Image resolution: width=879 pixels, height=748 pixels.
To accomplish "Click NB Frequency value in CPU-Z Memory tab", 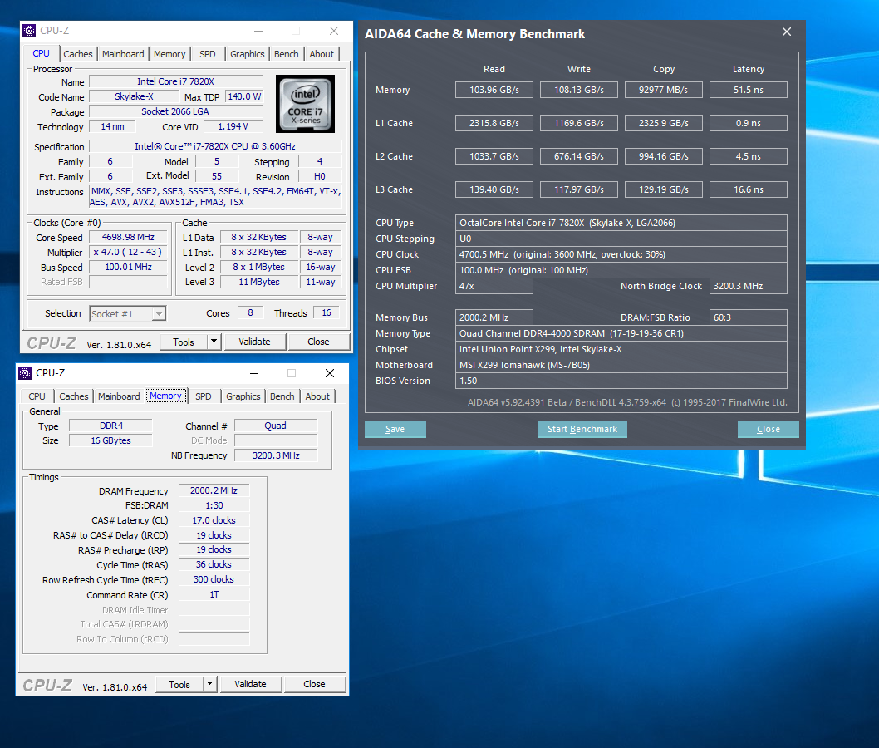I will [276, 455].
